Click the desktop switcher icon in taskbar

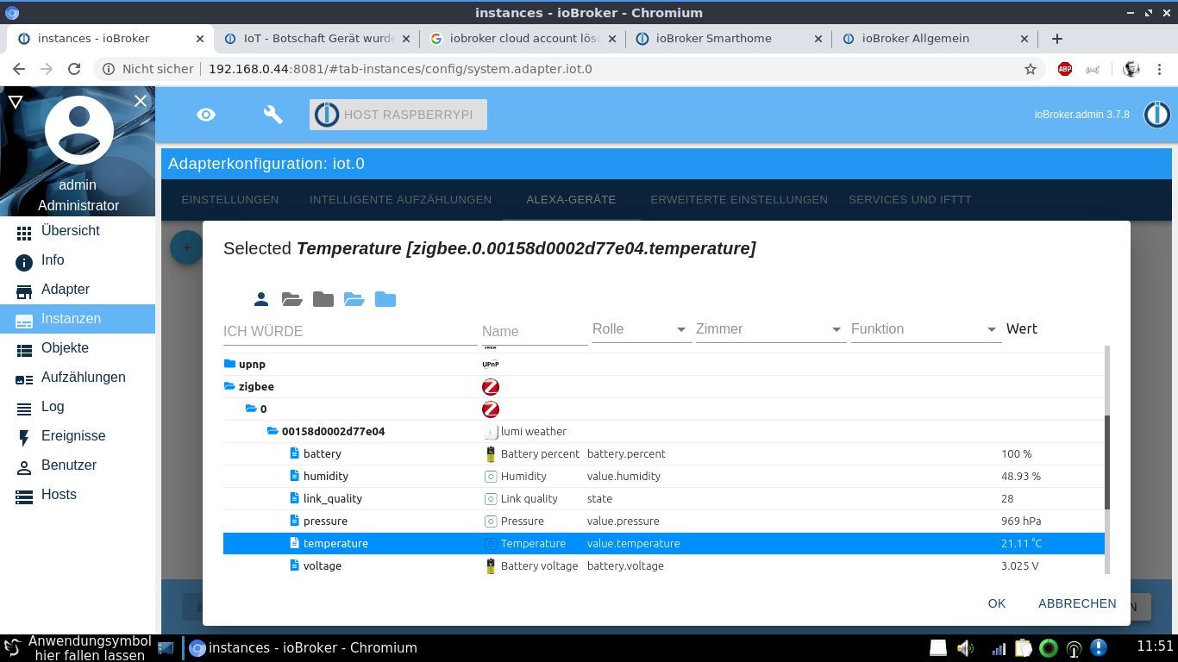[166, 647]
